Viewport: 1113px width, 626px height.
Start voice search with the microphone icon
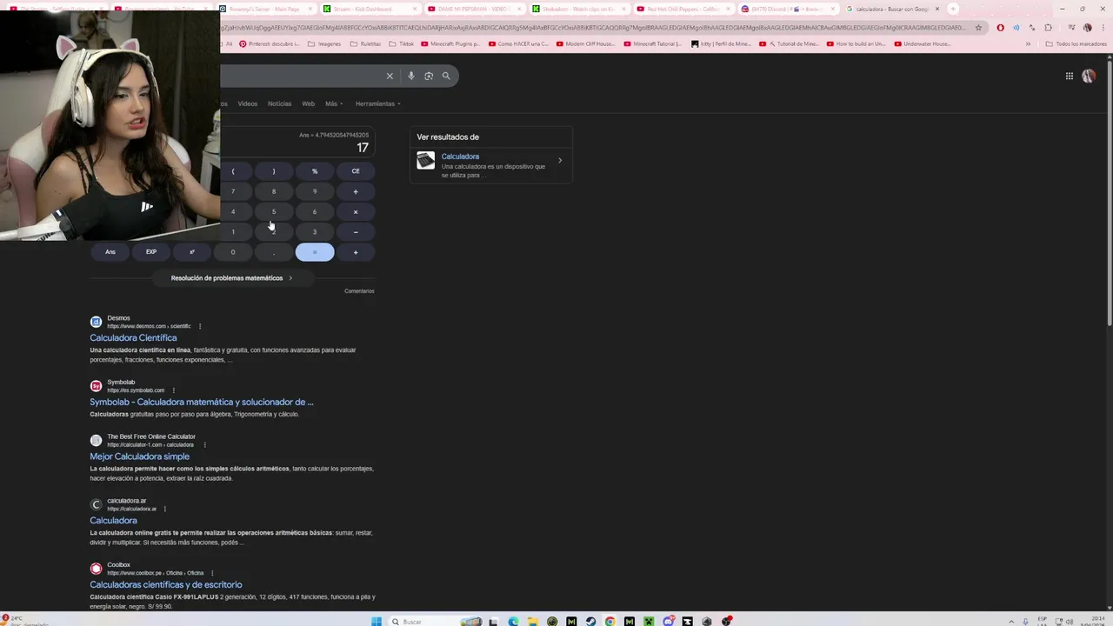(411, 76)
